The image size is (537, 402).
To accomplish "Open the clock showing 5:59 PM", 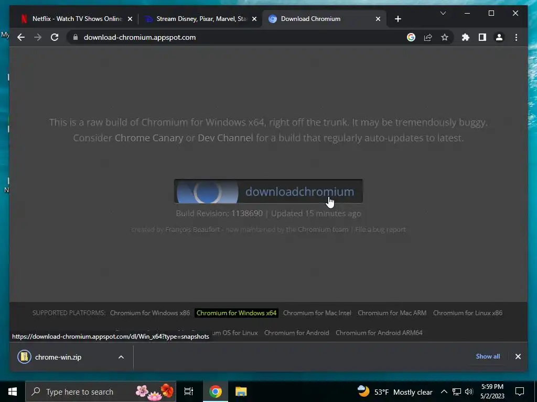I will tap(492, 392).
